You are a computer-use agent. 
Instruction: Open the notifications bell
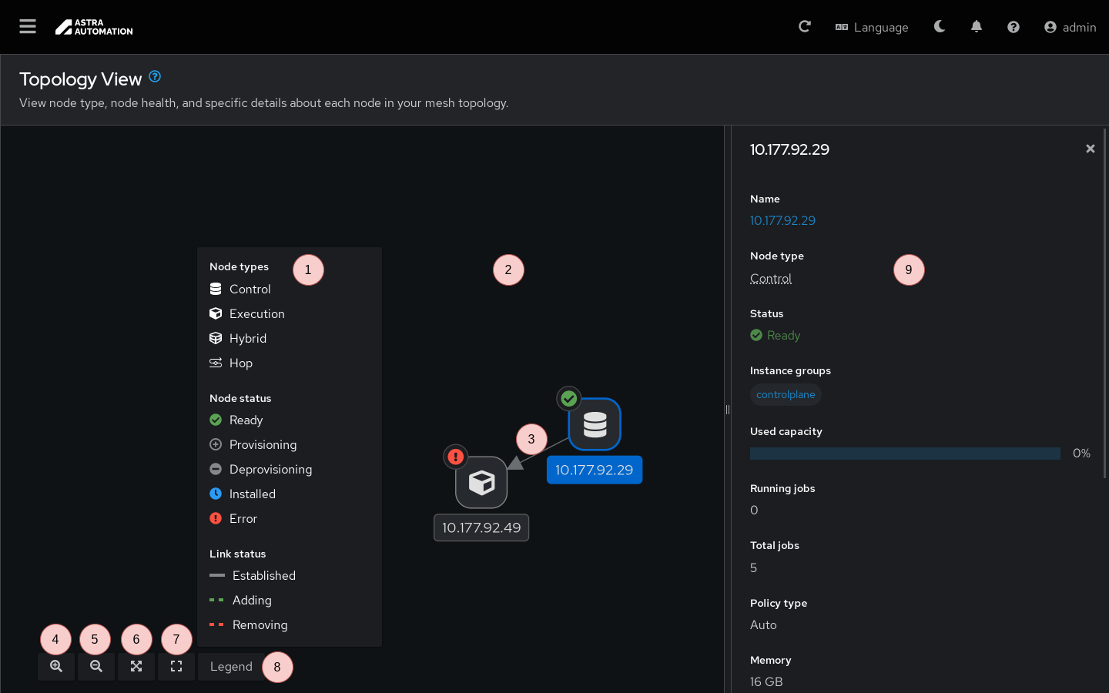977,27
